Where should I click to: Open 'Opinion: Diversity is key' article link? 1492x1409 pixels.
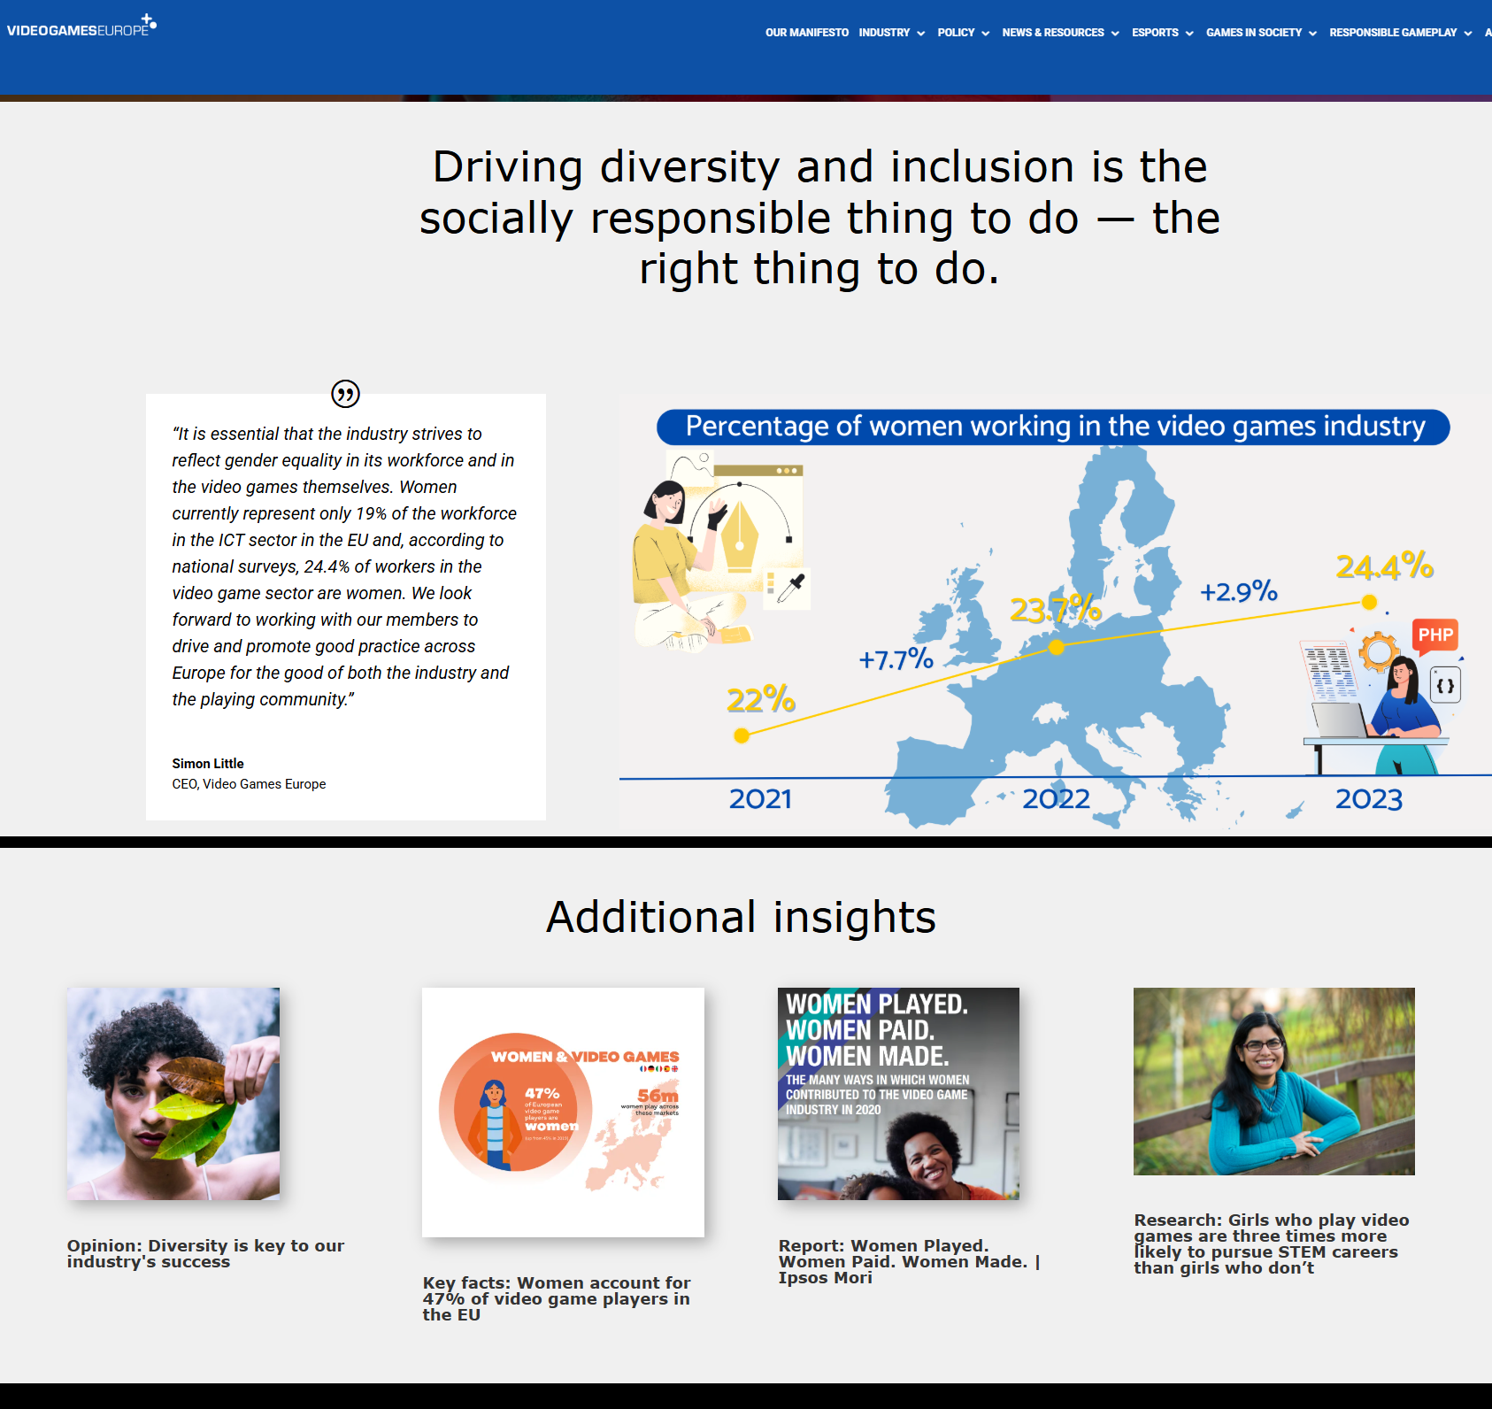click(x=205, y=1253)
